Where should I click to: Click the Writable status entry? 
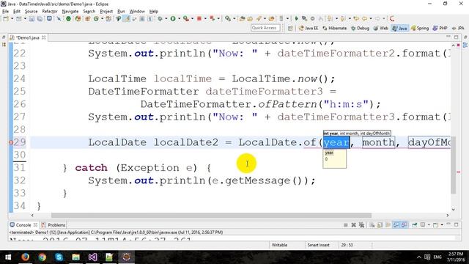pyautogui.click(x=279, y=245)
